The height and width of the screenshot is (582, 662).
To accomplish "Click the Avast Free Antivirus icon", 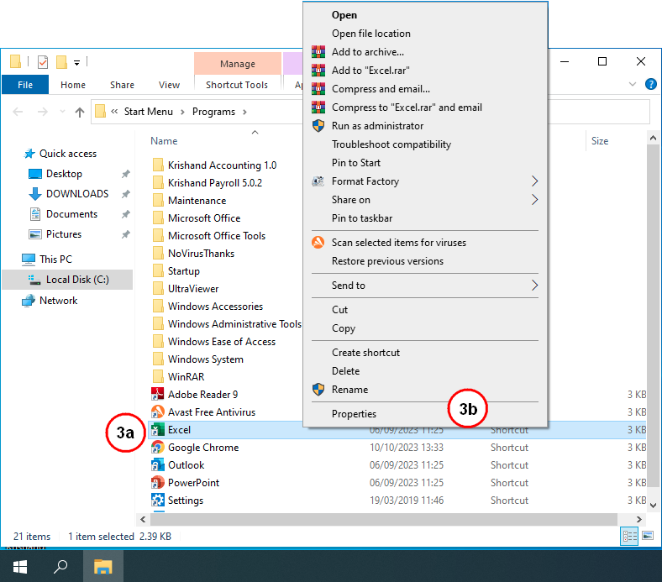I will tap(157, 412).
